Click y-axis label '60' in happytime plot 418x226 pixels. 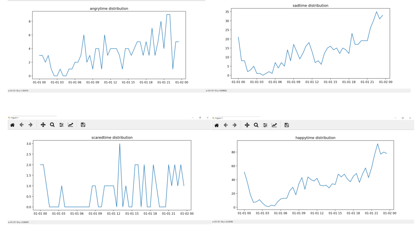point(233,166)
